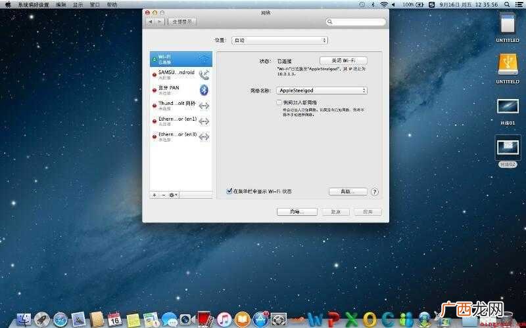Select the Bluetooth PAN service
The height and width of the screenshot is (328, 526).
tap(181, 90)
